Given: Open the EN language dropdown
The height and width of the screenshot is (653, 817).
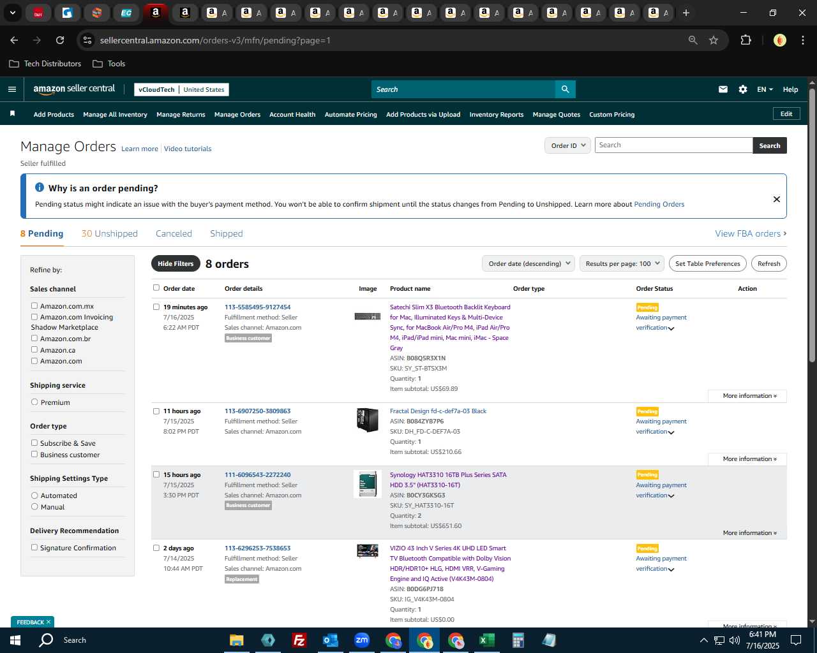Looking at the screenshot, I should [x=765, y=89].
